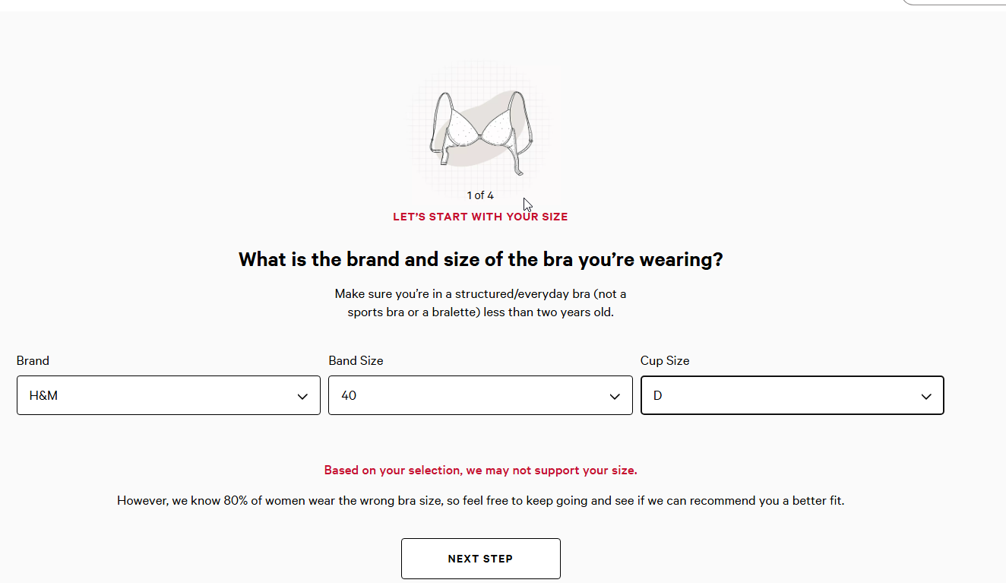This screenshot has width=1006, height=583.
Task: Click the structured/everyday bra instruction text
Action: coord(480,303)
